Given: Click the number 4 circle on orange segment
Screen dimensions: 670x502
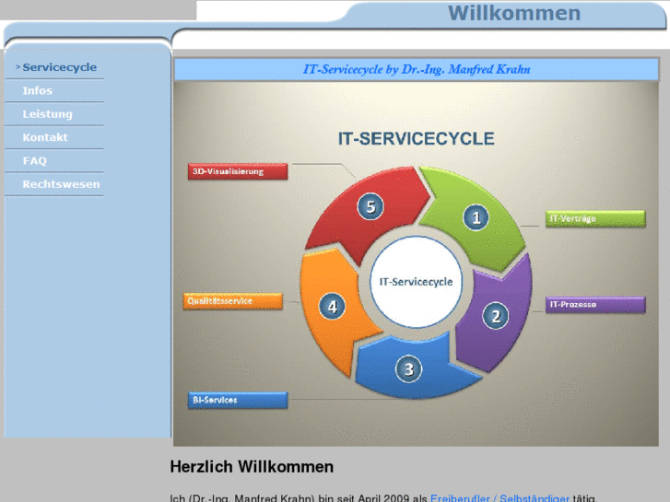Looking at the screenshot, I should [332, 307].
